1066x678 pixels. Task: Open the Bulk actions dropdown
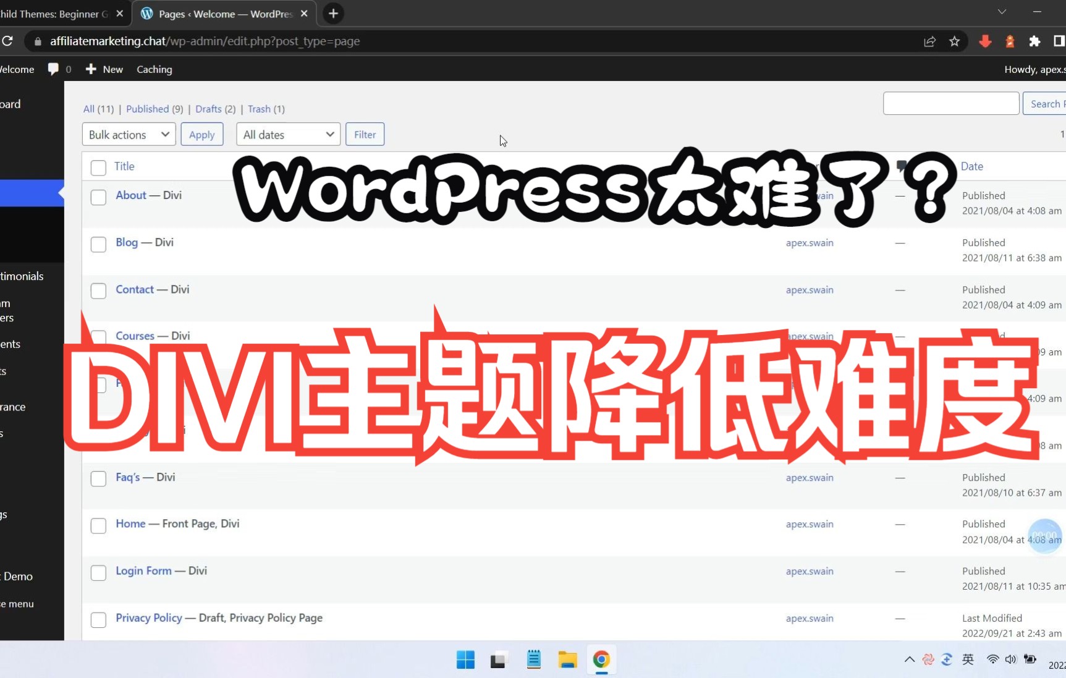[x=128, y=134]
